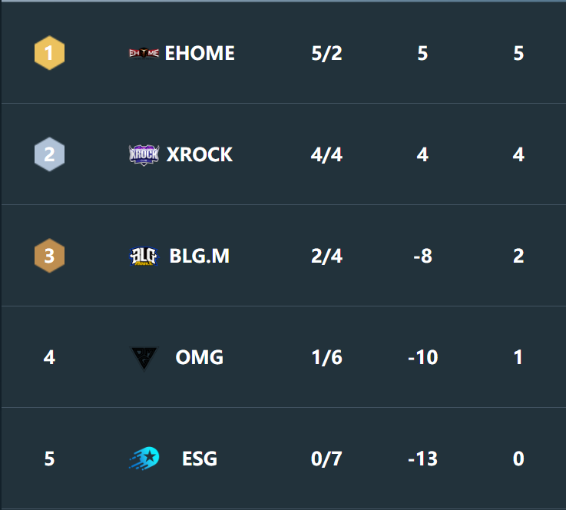The image size is (566, 510).
Task: Click the OMG team logo
Action: pyautogui.click(x=144, y=359)
